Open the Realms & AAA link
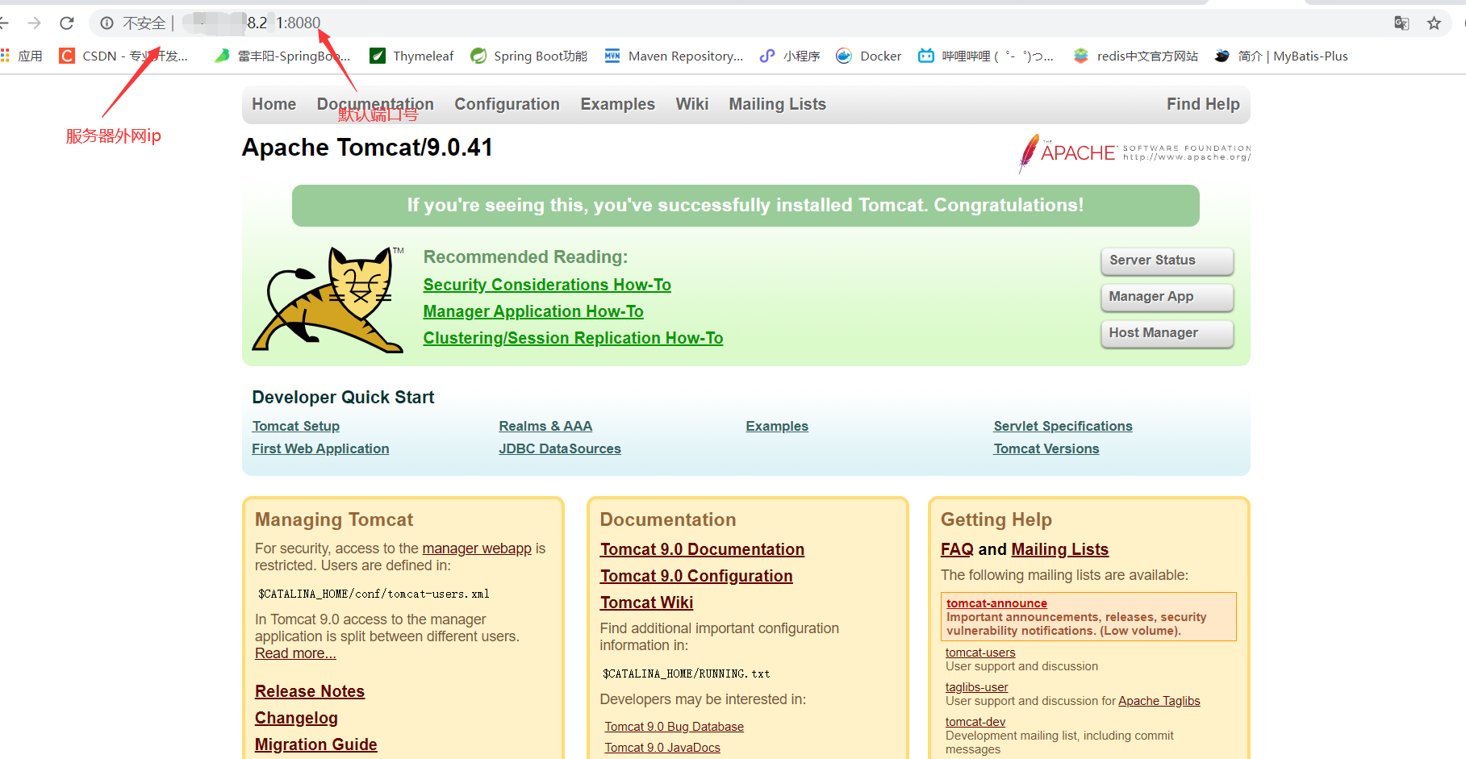 pyautogui.click(x=545, y=426)
